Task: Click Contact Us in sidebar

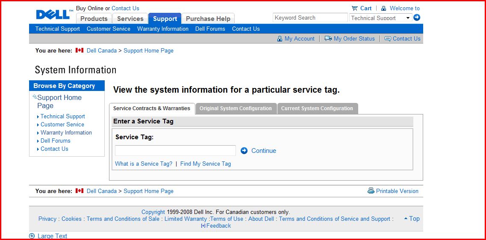Action: (x=54, y=149)
